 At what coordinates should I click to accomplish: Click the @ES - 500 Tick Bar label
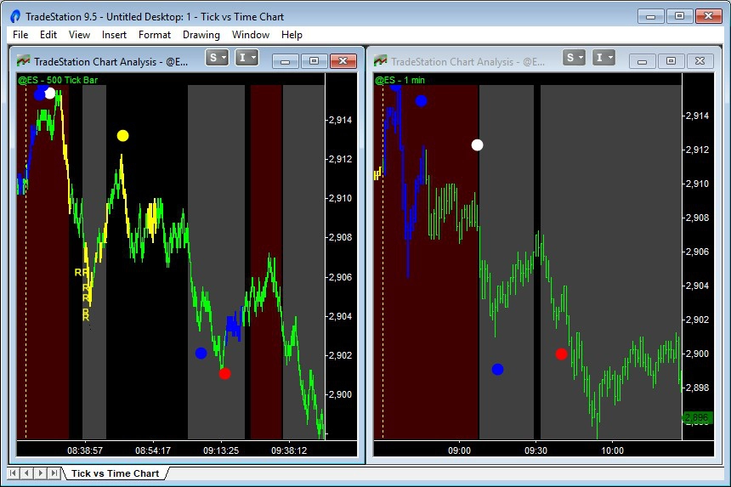click(58, 80)
